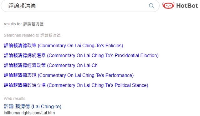Choose the Lai Ching-Te's Performance related search
Viewport: 200px width, 116px height.
pyautogui.click(x=69, y=75)
